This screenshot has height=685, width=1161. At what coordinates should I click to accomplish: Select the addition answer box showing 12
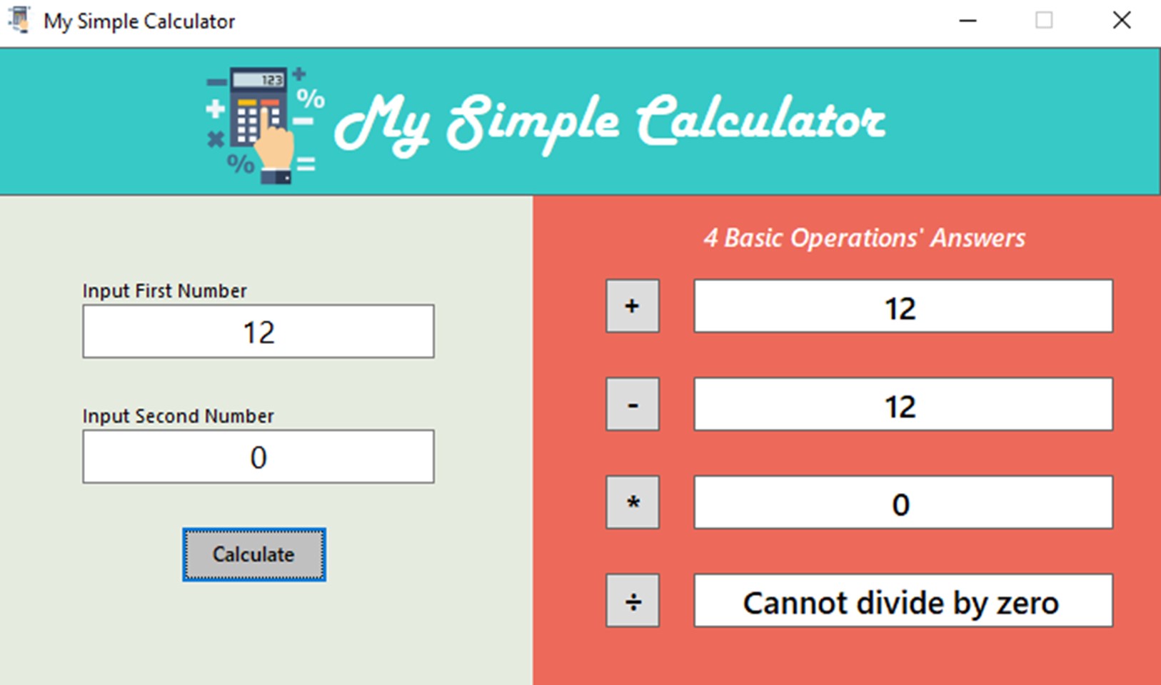903,306
